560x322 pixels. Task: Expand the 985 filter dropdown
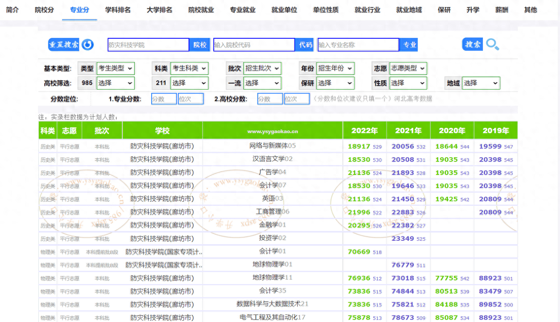coord(115,83)
